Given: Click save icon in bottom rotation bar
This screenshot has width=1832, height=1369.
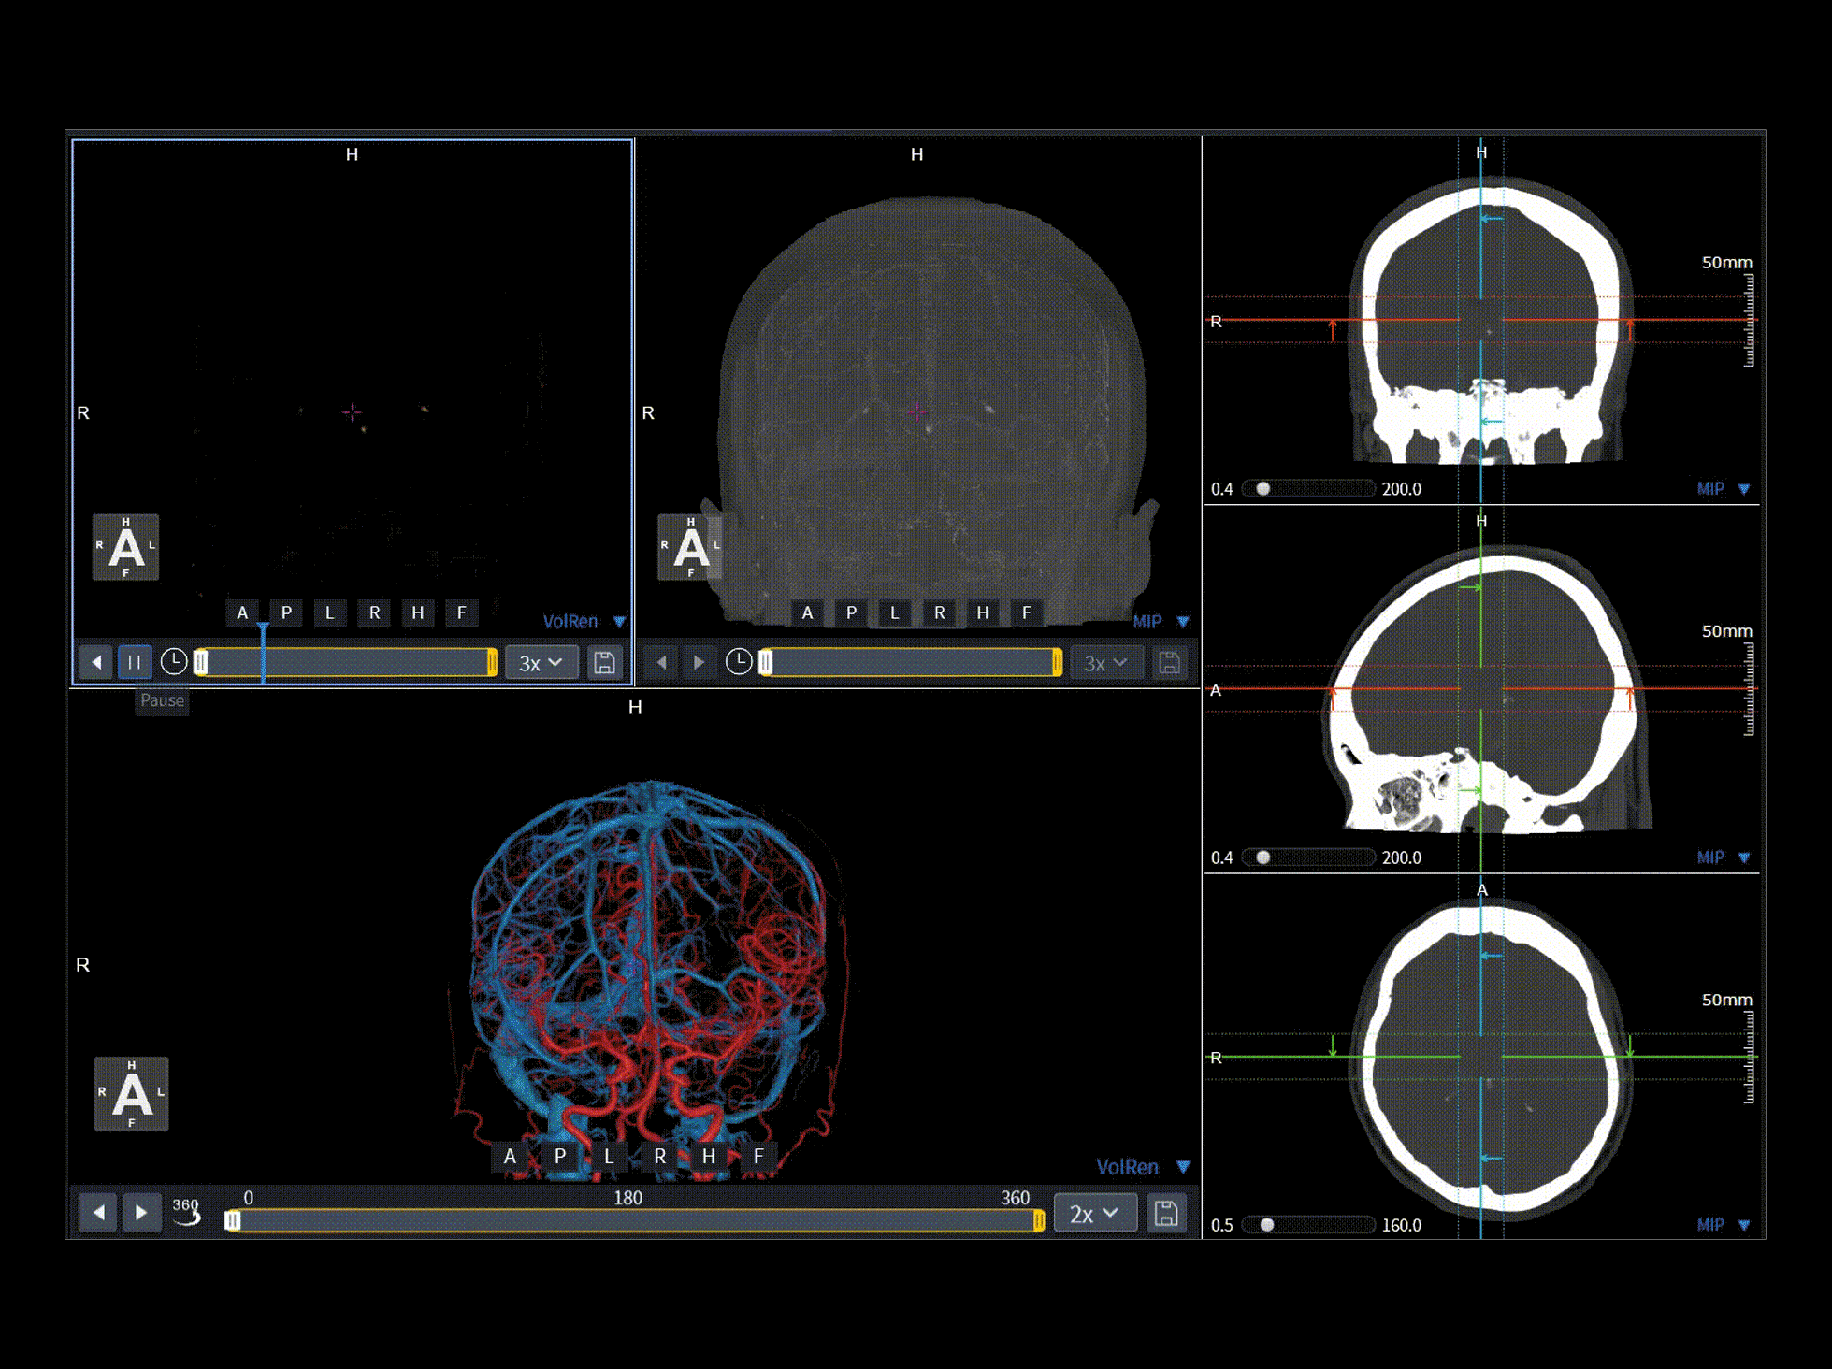Looking at the screenshot, I should pos(1166,1213).
